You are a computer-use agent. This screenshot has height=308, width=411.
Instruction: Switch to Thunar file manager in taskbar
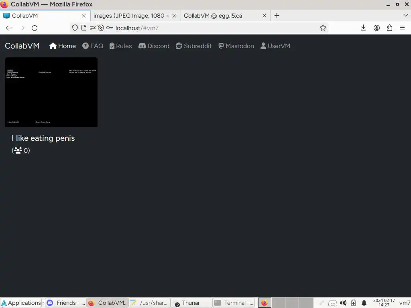coord(191,303)
